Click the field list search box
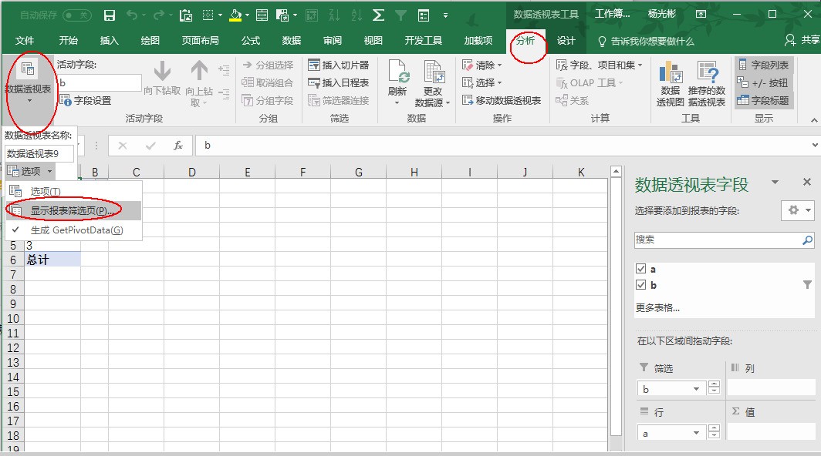821x456 pixels. 724,240
